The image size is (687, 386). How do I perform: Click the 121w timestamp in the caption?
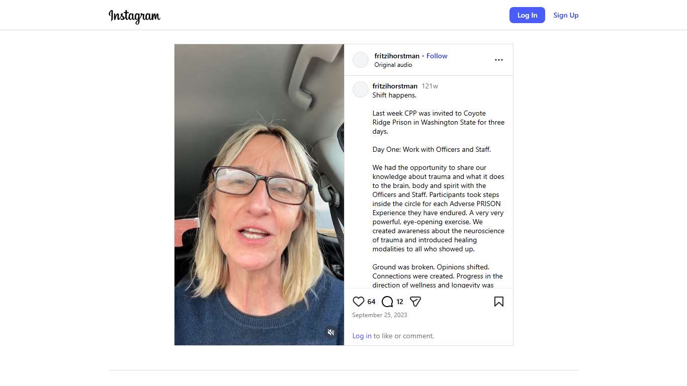coord(430,86)
